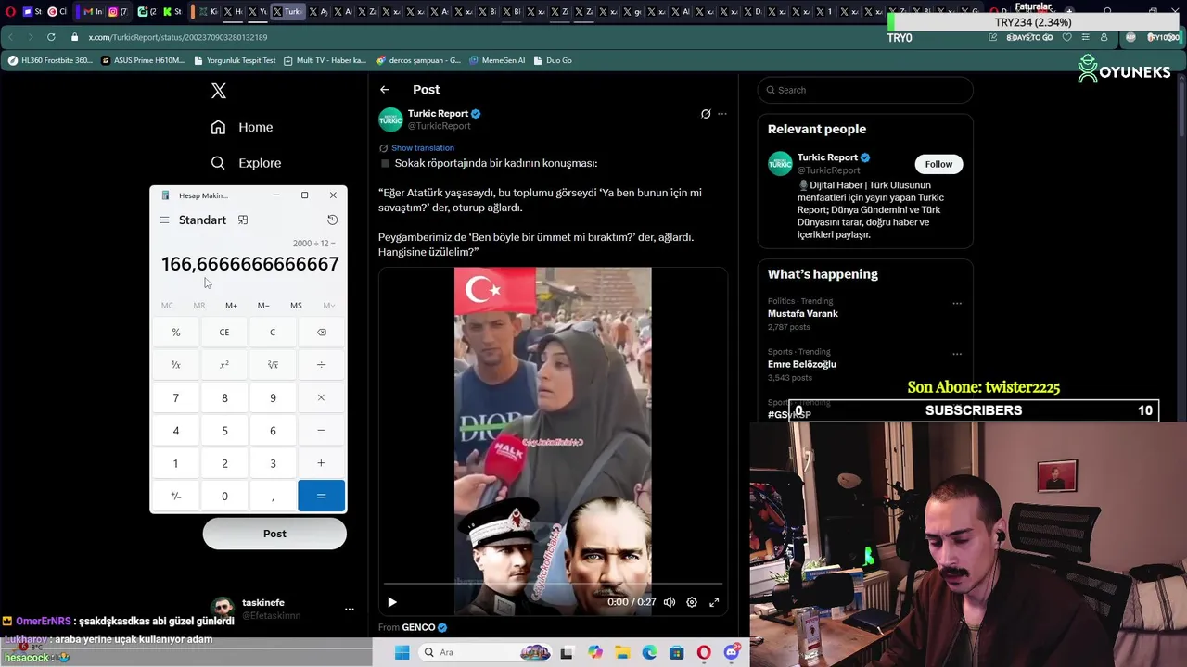The image size is (1187, 667).
Task: Click the plus key on calculator
Action: (321, 463)
